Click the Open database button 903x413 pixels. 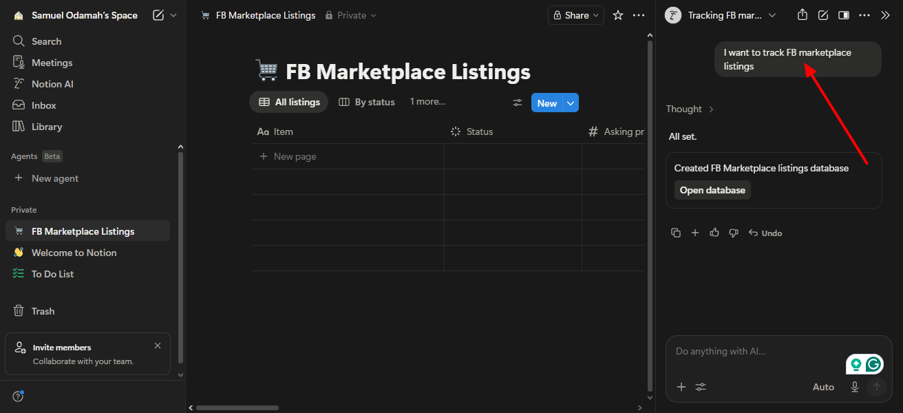712,189
